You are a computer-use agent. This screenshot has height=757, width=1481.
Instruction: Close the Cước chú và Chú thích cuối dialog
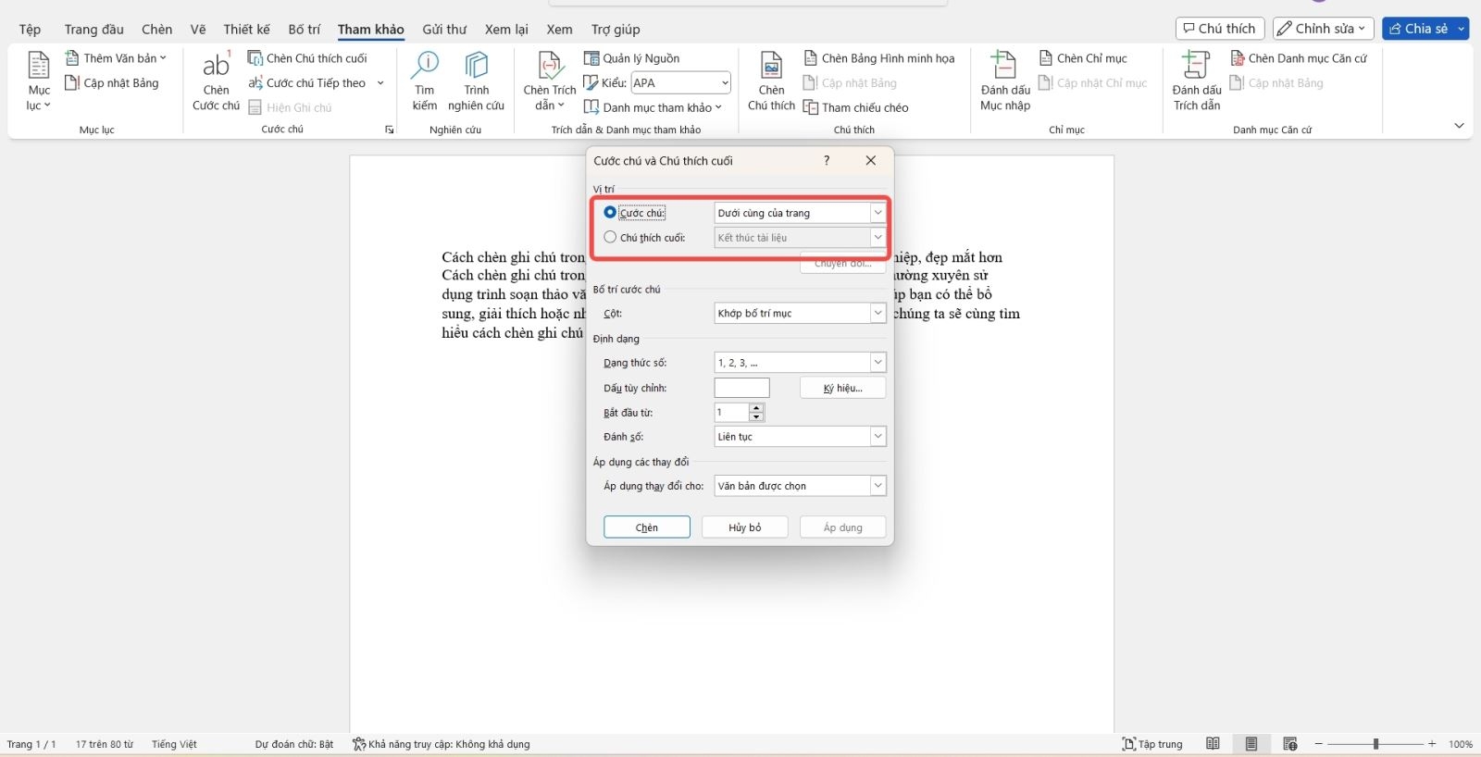(870, 161)
